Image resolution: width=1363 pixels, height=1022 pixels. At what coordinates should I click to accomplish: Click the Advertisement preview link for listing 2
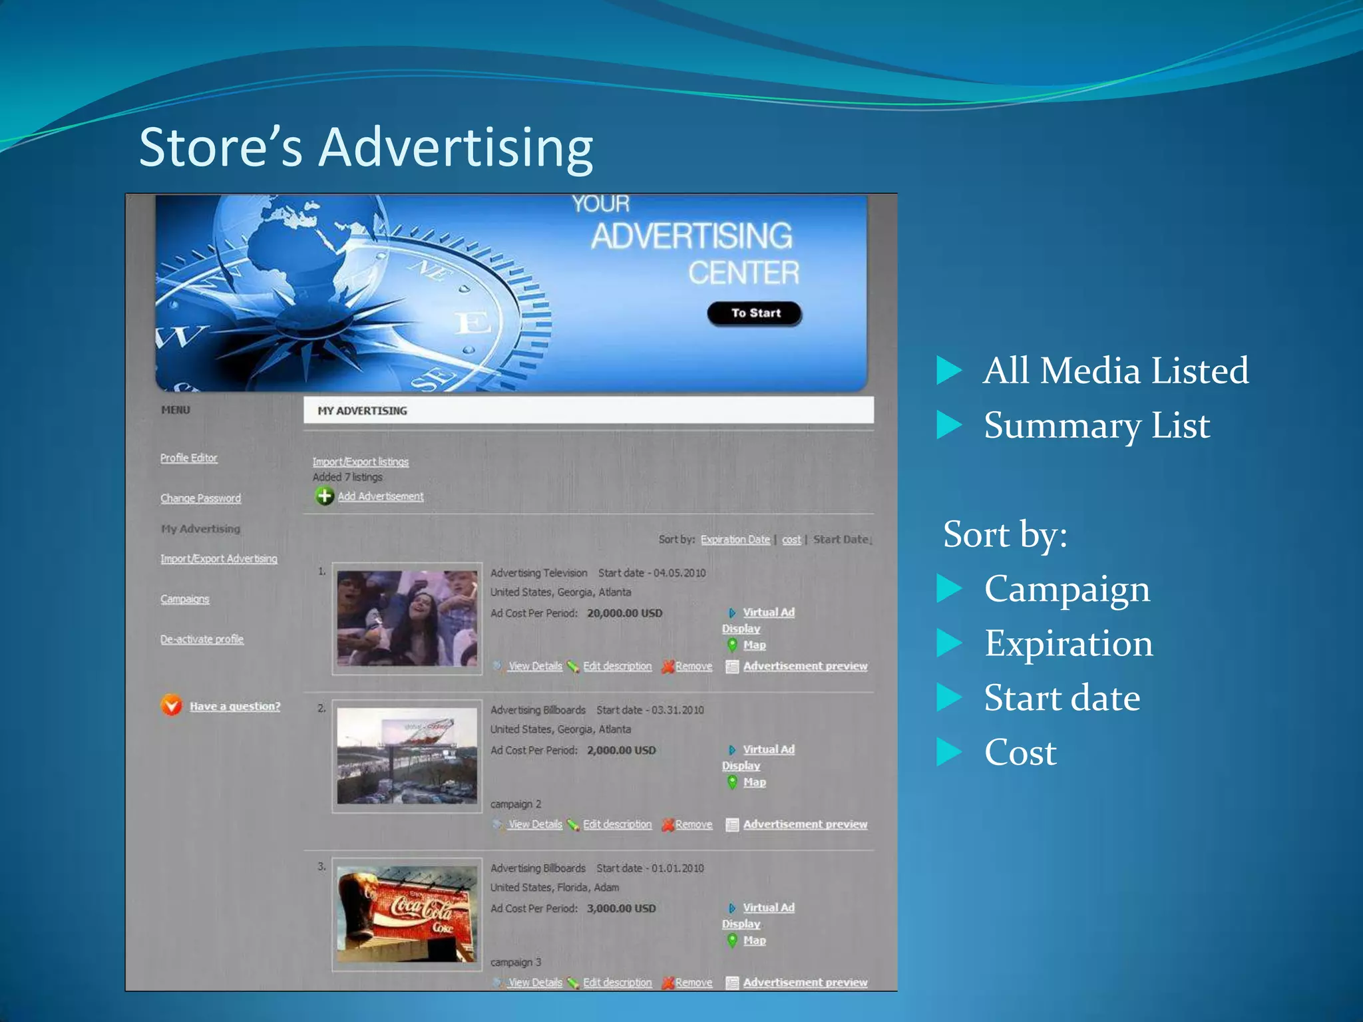[x=805, y=824]
